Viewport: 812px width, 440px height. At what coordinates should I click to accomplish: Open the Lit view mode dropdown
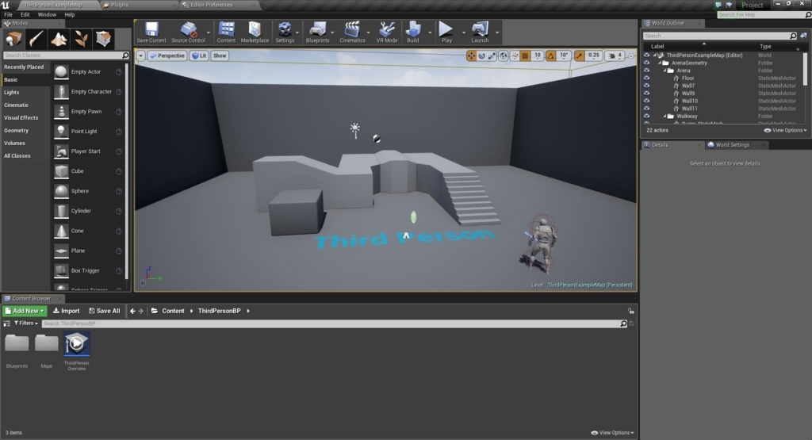(199, 55)
